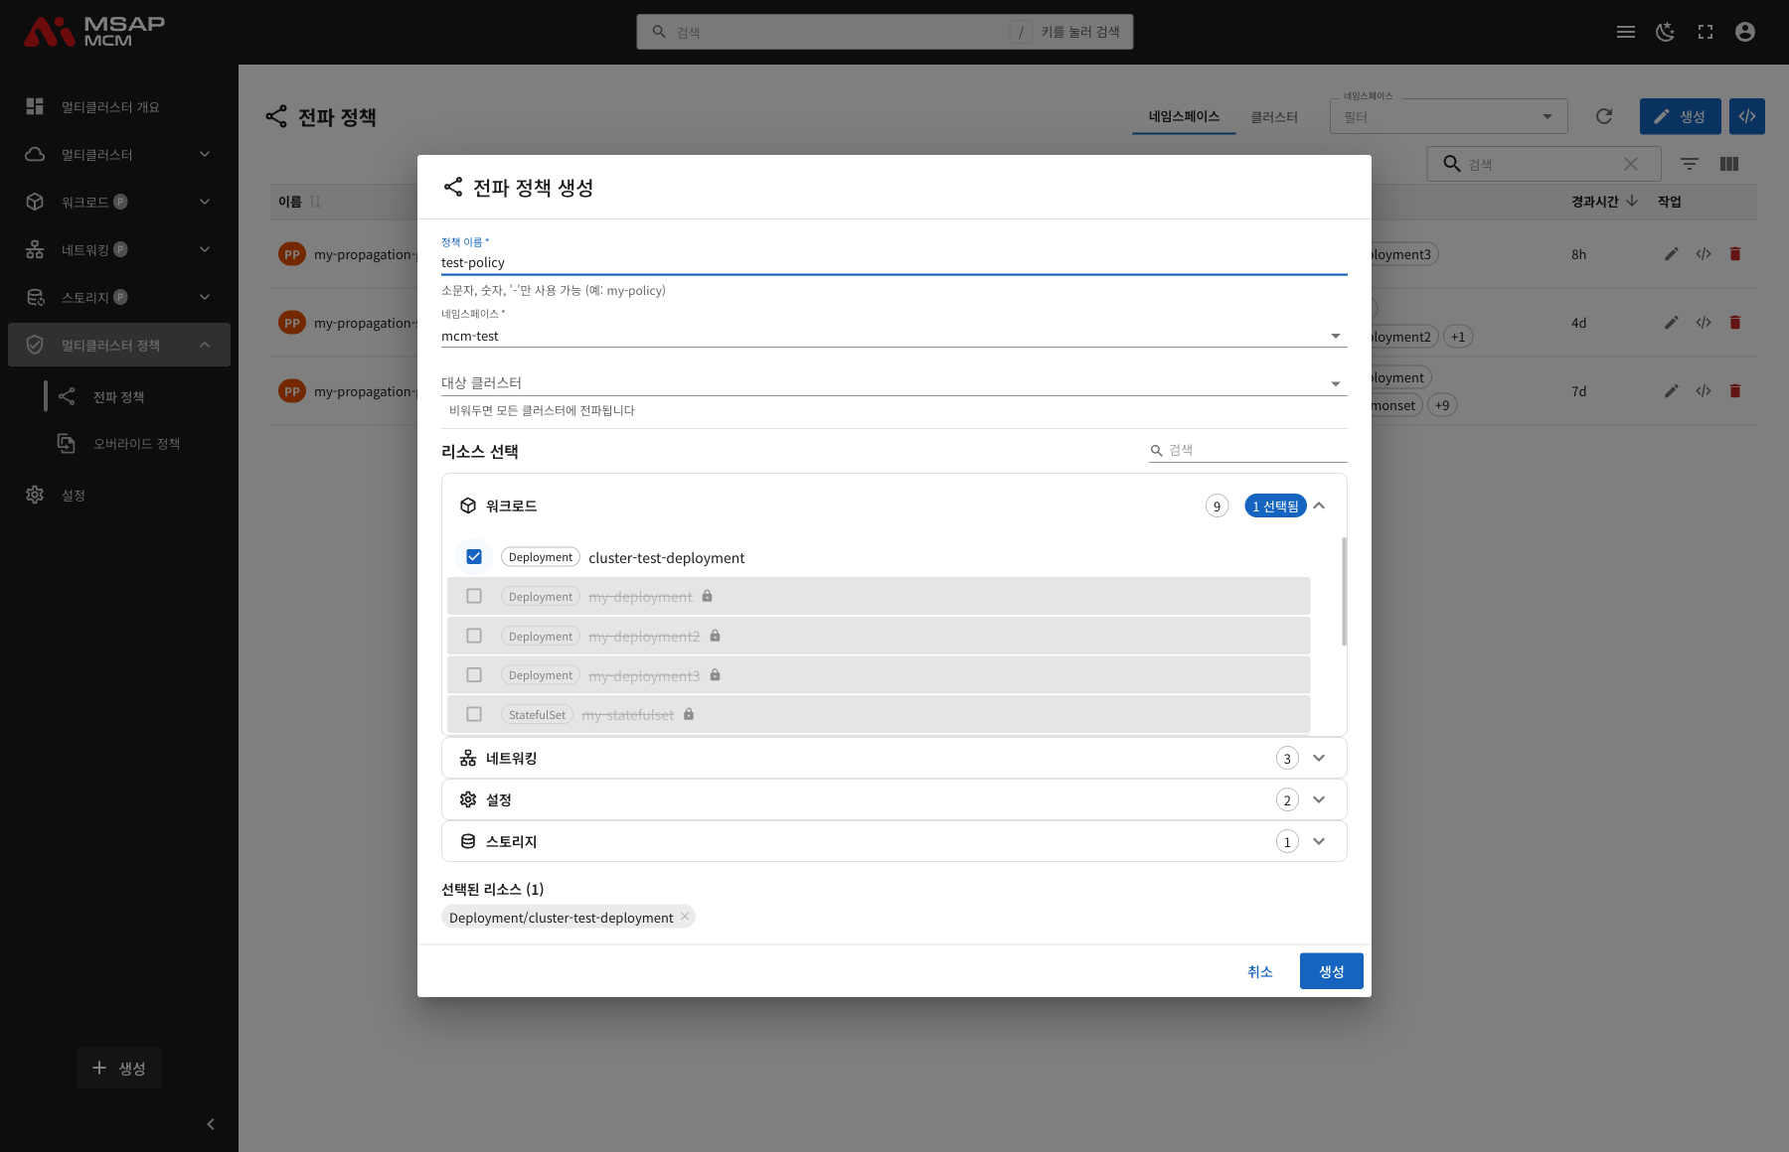This screenshot has height=1152, width=1789.
Task: Click the + 생성 button in sidebar
Action: click(119, 1068)
